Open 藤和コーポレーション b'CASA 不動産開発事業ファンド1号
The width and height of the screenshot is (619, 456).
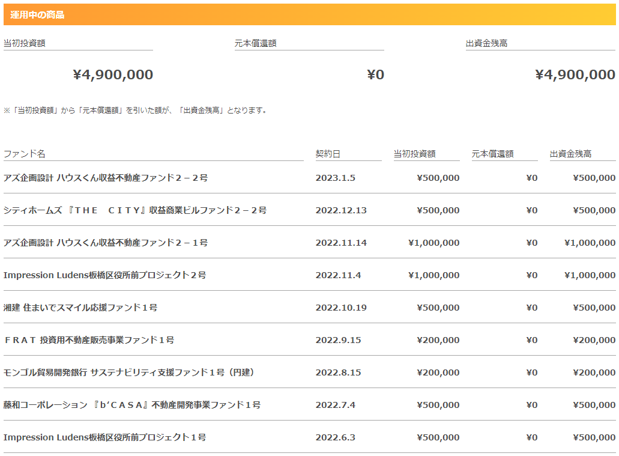132,404
